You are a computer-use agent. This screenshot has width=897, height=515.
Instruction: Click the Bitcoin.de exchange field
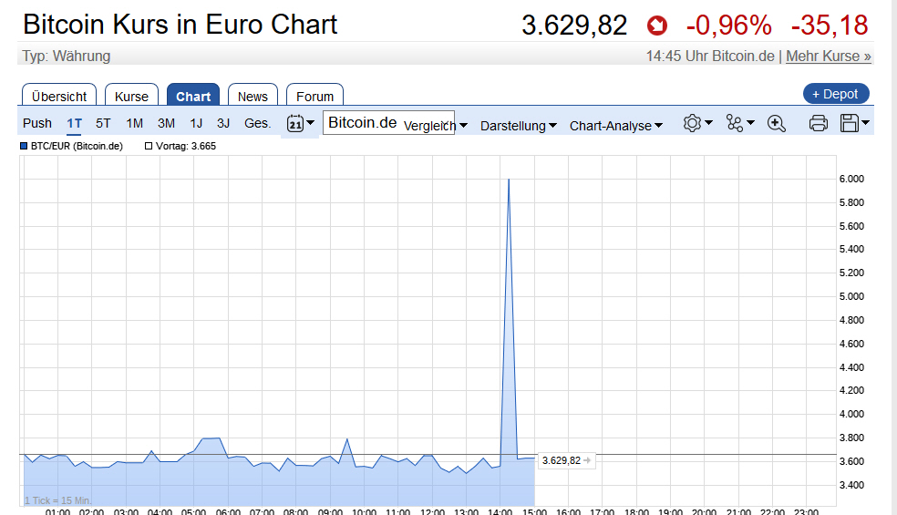point(388,122)
